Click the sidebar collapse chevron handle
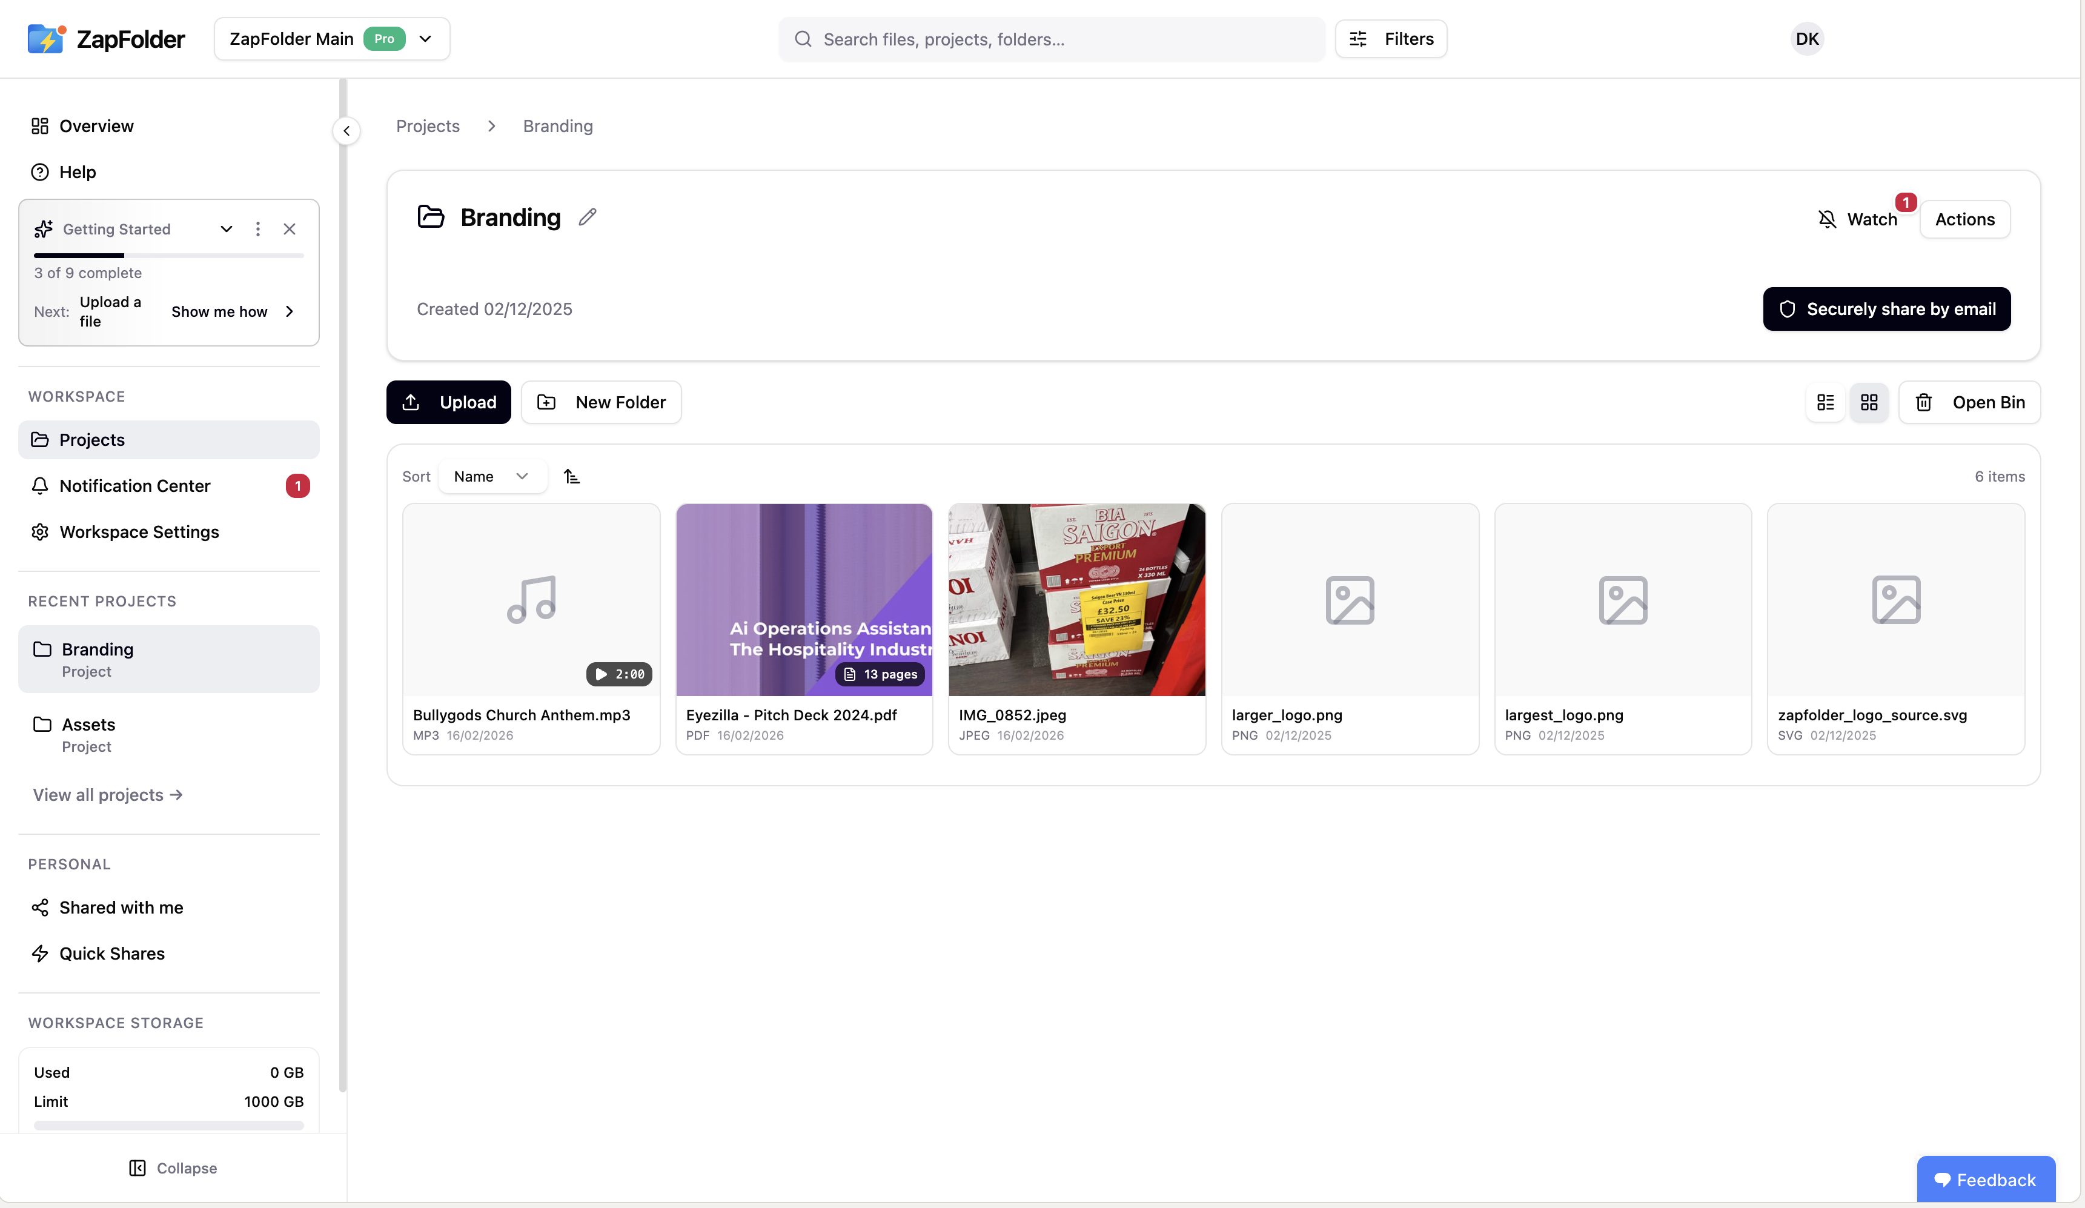The image size is (2085, 1208). pyautogui.click(x=346, y=131)
